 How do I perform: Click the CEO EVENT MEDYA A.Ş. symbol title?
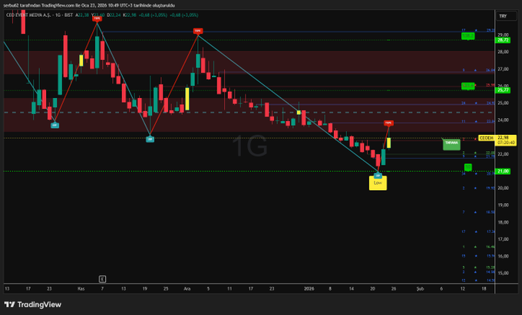coord(28,15)
